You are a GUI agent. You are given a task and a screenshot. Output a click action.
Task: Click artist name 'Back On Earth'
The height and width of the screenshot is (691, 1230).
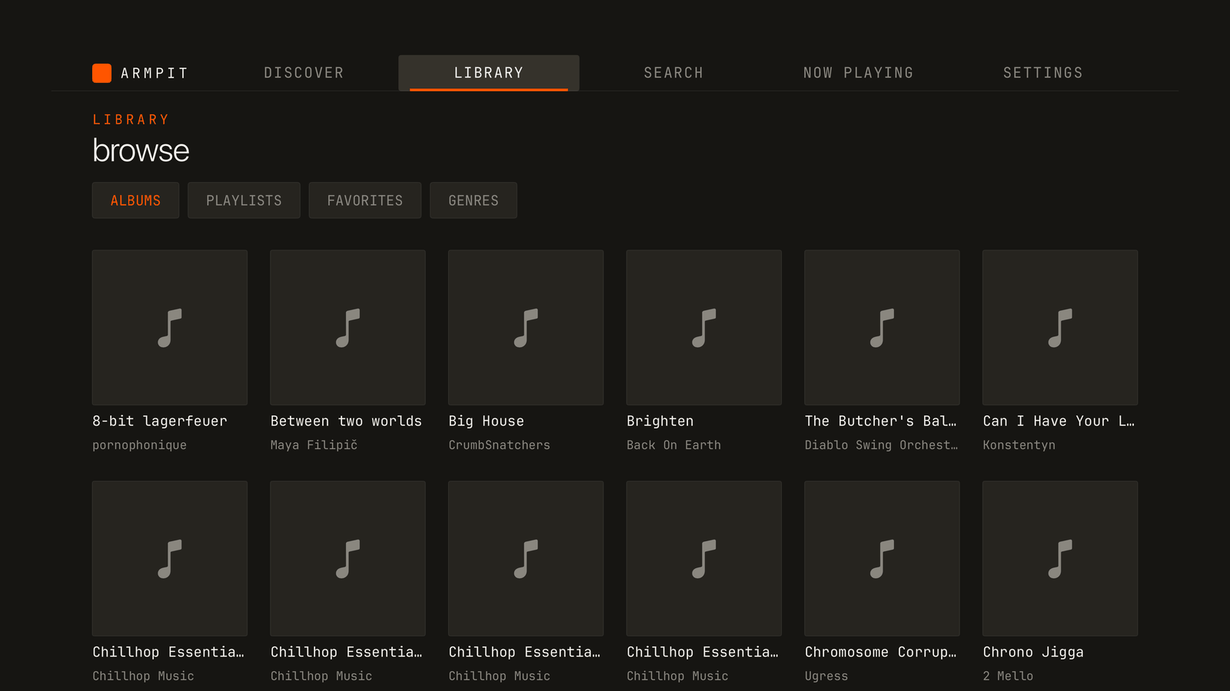(673, 445)
